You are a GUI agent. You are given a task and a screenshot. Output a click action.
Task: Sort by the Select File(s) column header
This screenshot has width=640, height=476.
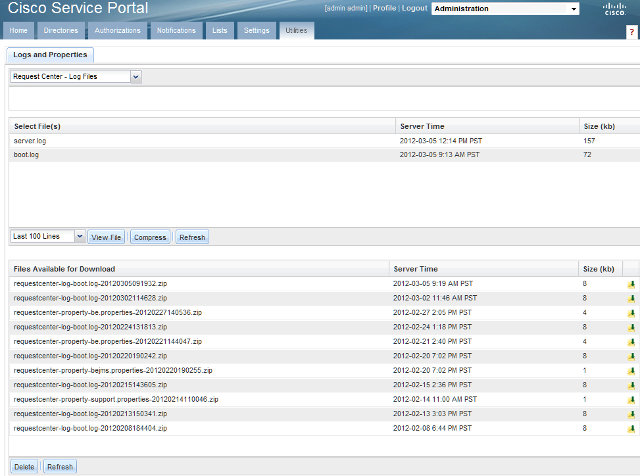click(x=203, y=126)
